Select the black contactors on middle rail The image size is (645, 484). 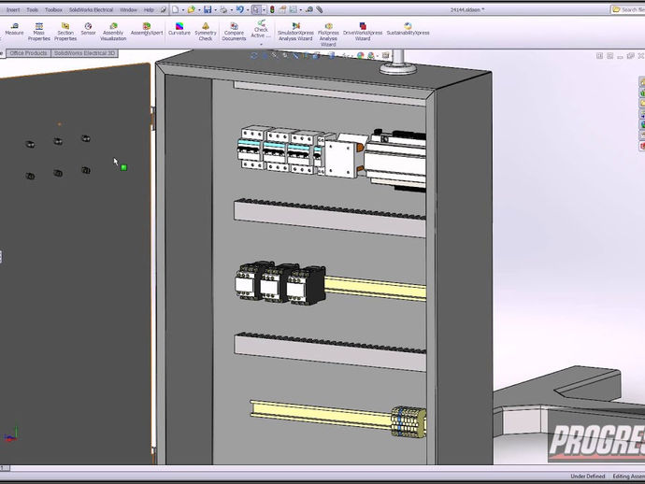pyautogui.click(x=281, y=283)
